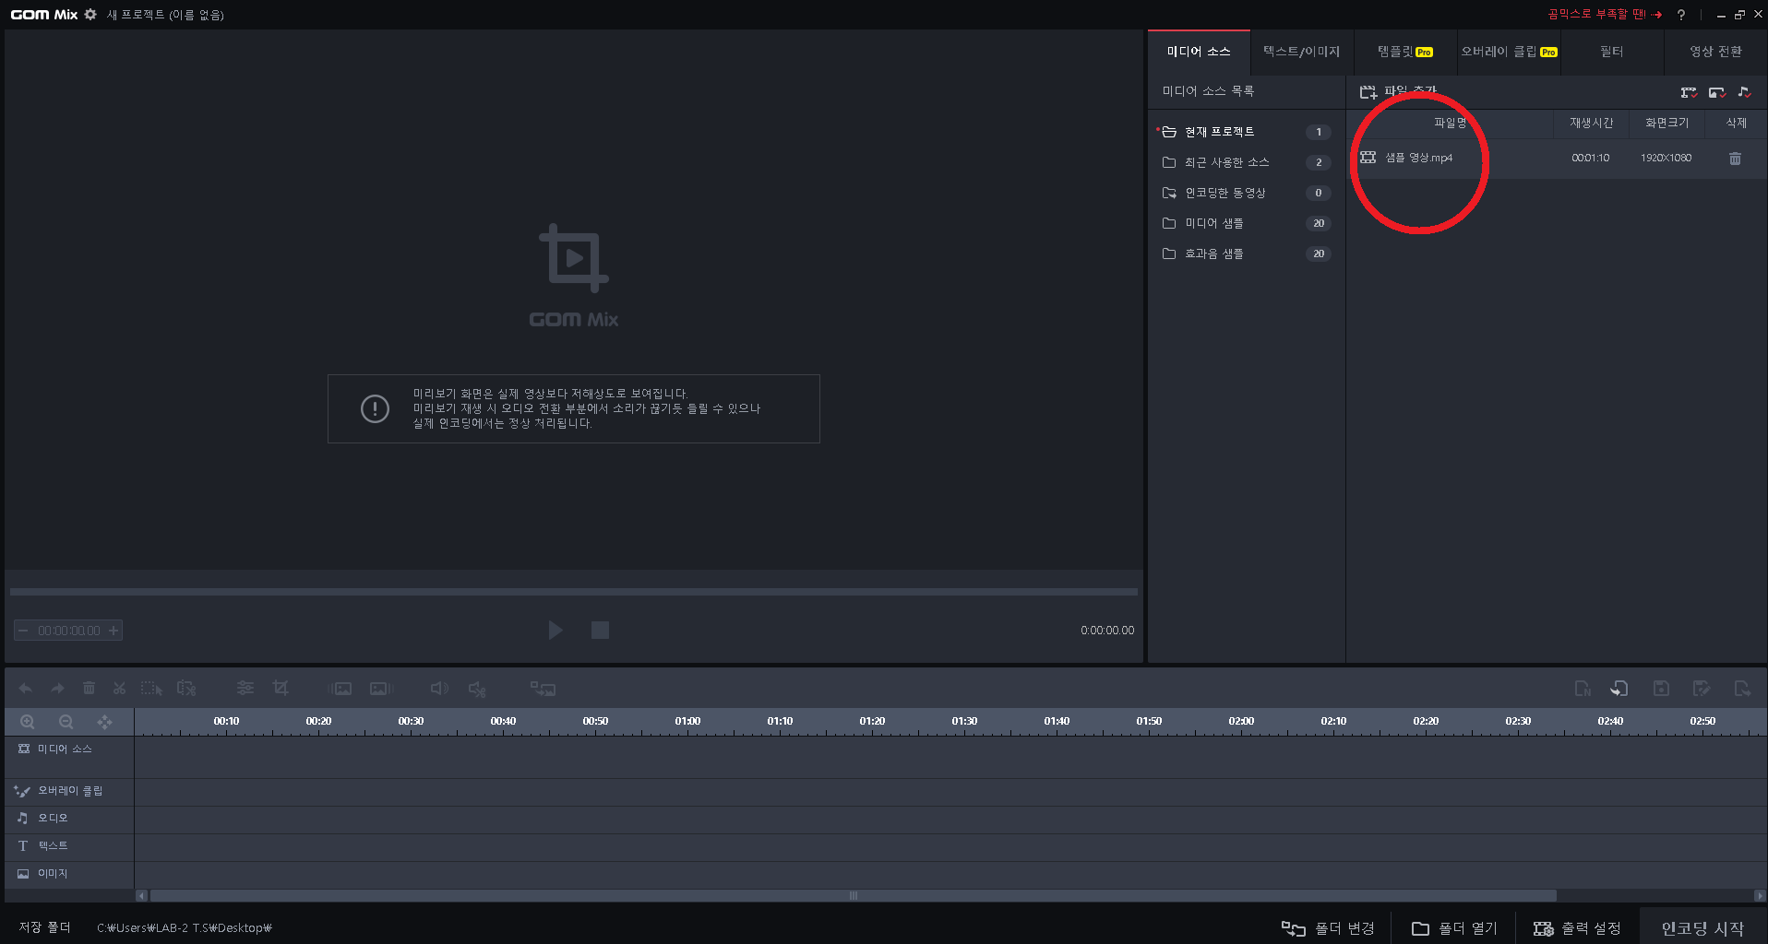1768x944 pixels.
Task: Toggle the video file type filter
Action: click(x=1689, y=92)
